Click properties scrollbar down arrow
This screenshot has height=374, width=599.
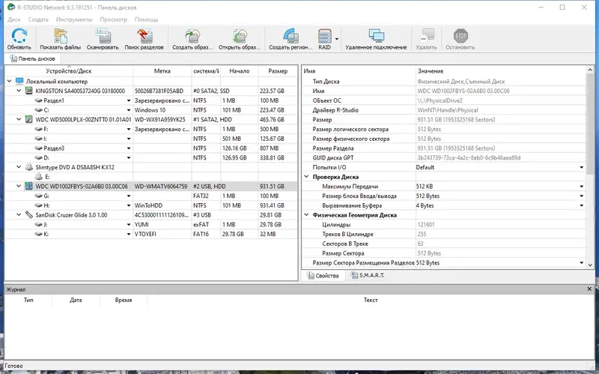(x=590, y=265)
